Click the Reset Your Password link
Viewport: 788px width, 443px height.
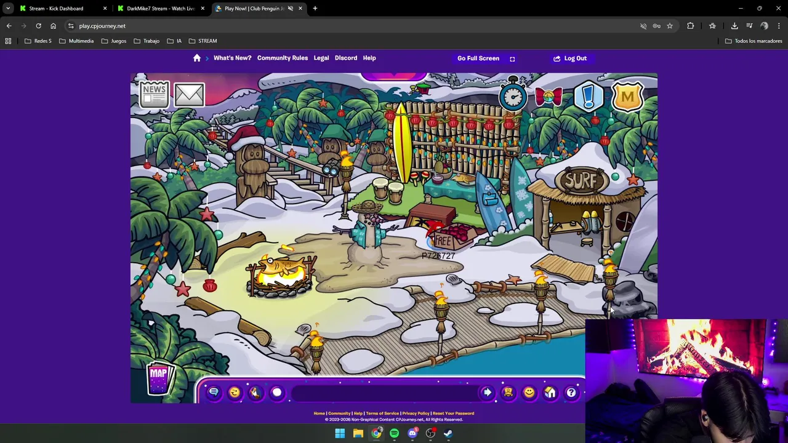click(453, 413)
